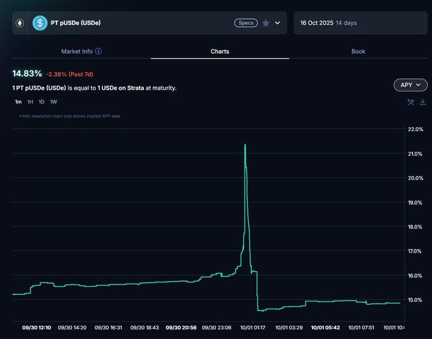The image size is (432, 339).
Task: Select the 1m chart resolution
Action: point(18,102)
